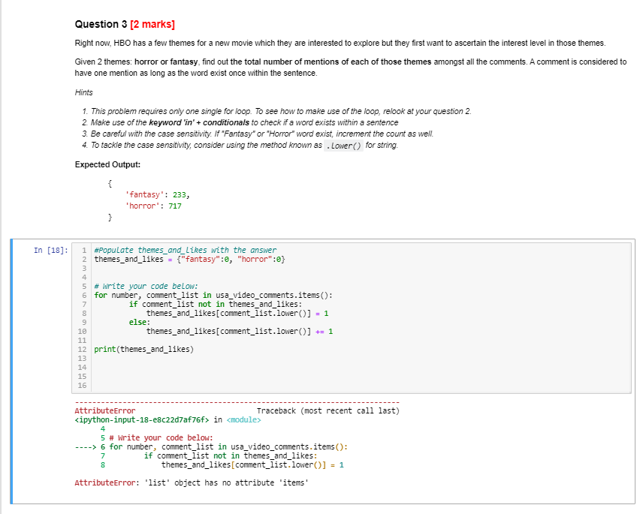
Task: Click the 'fantasy': 233 expected output line
Action: click(158, 195)
